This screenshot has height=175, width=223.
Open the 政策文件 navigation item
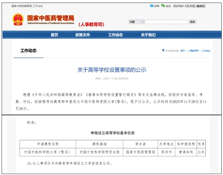click(x=83, y=35)
